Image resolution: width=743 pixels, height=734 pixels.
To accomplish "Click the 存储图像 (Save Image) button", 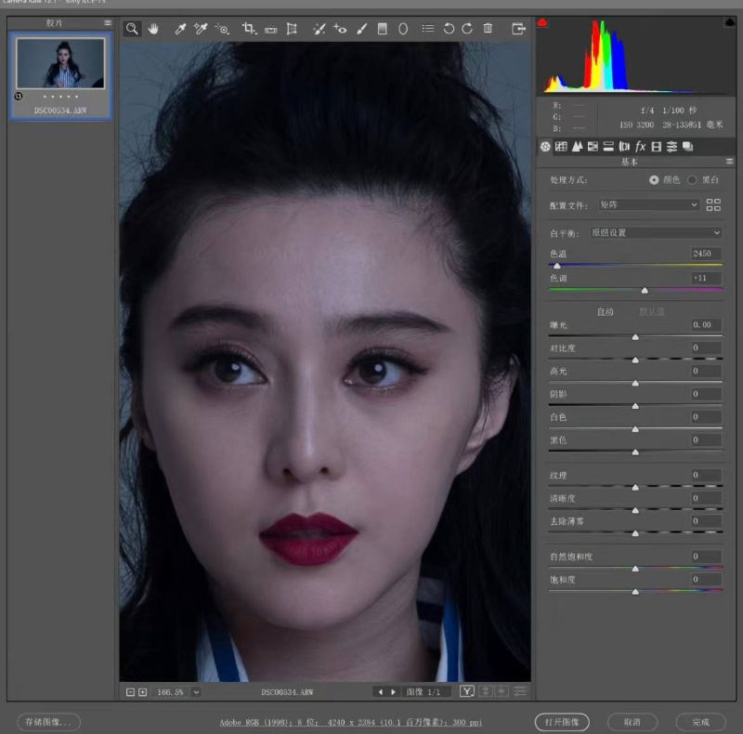I will pyautogui.click(x=48, y=722).
